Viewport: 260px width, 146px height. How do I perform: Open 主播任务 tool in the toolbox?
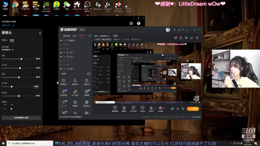[x=86, y=82]
